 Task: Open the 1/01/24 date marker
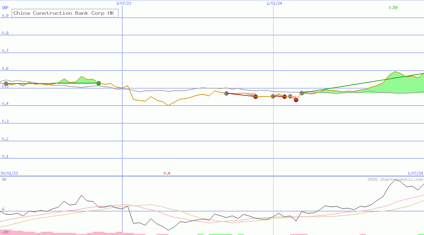(274, 4)
